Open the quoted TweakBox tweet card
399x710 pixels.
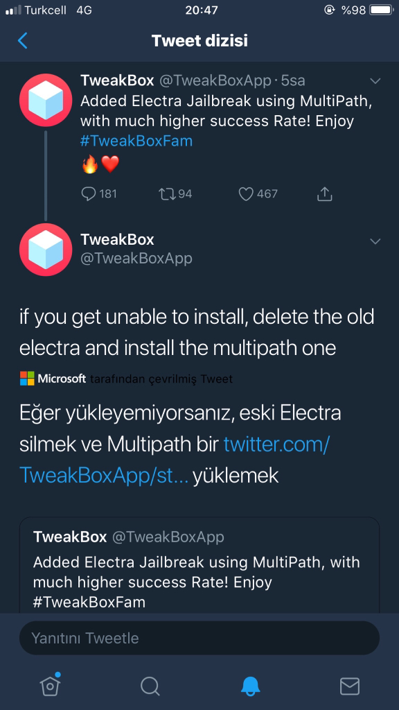[x=199, y=569]
